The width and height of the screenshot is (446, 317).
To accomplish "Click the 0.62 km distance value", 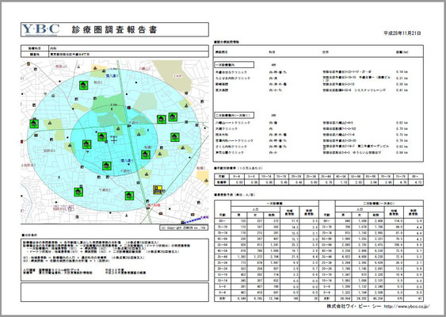I will click(x=402, y=123).
